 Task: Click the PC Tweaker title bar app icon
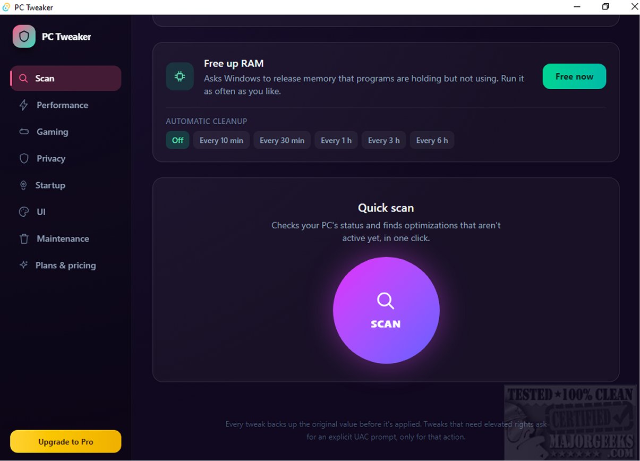(6, 7)
